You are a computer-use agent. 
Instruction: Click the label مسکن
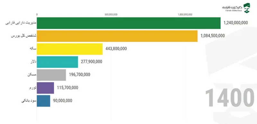[x=32, y=75]
